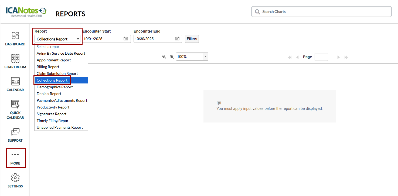The height and width of the screenshot is (196, 398).
Task: Open Encounter End calendar picker icon
Action: point(177,39)
